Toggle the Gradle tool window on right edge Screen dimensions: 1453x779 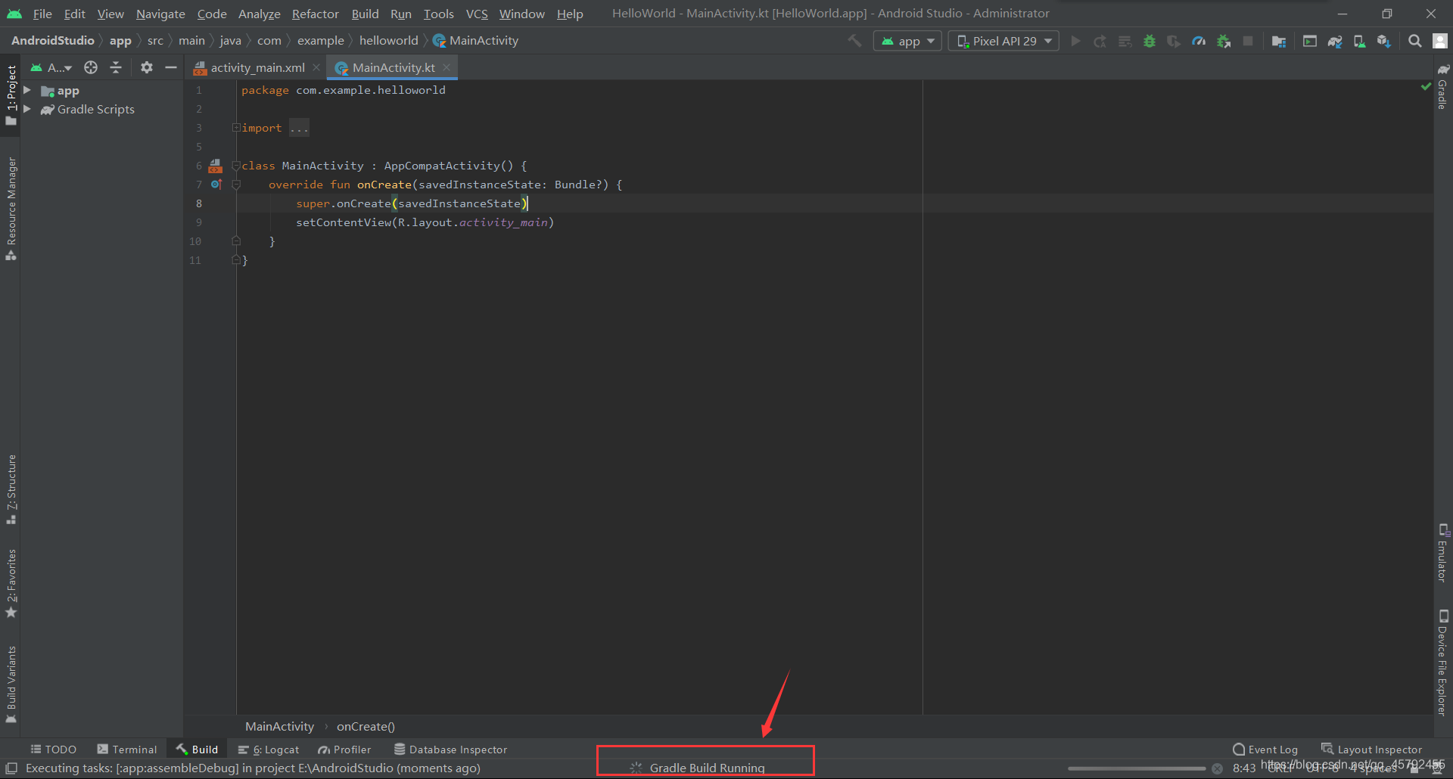pyautogui.click(x=1443, y=86)
